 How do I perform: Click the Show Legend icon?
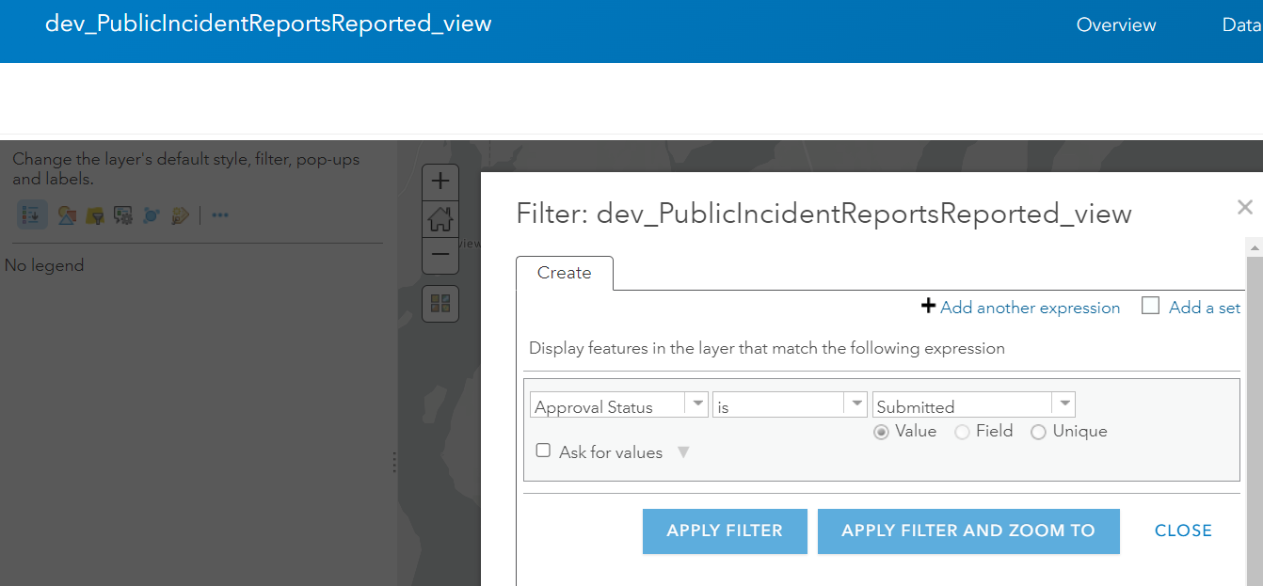click(x=32, y=215)
